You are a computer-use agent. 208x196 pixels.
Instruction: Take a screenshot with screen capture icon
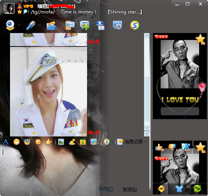(x=94, y=142)
